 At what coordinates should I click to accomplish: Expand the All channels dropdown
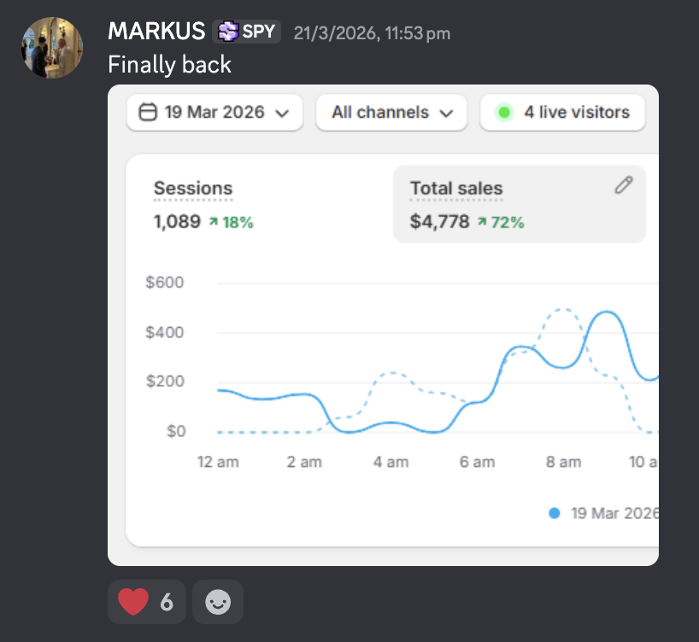(x=391, y=113)
